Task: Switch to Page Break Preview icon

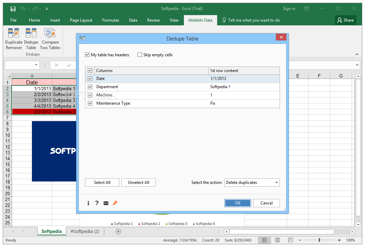Action: [x=290, y=240]
